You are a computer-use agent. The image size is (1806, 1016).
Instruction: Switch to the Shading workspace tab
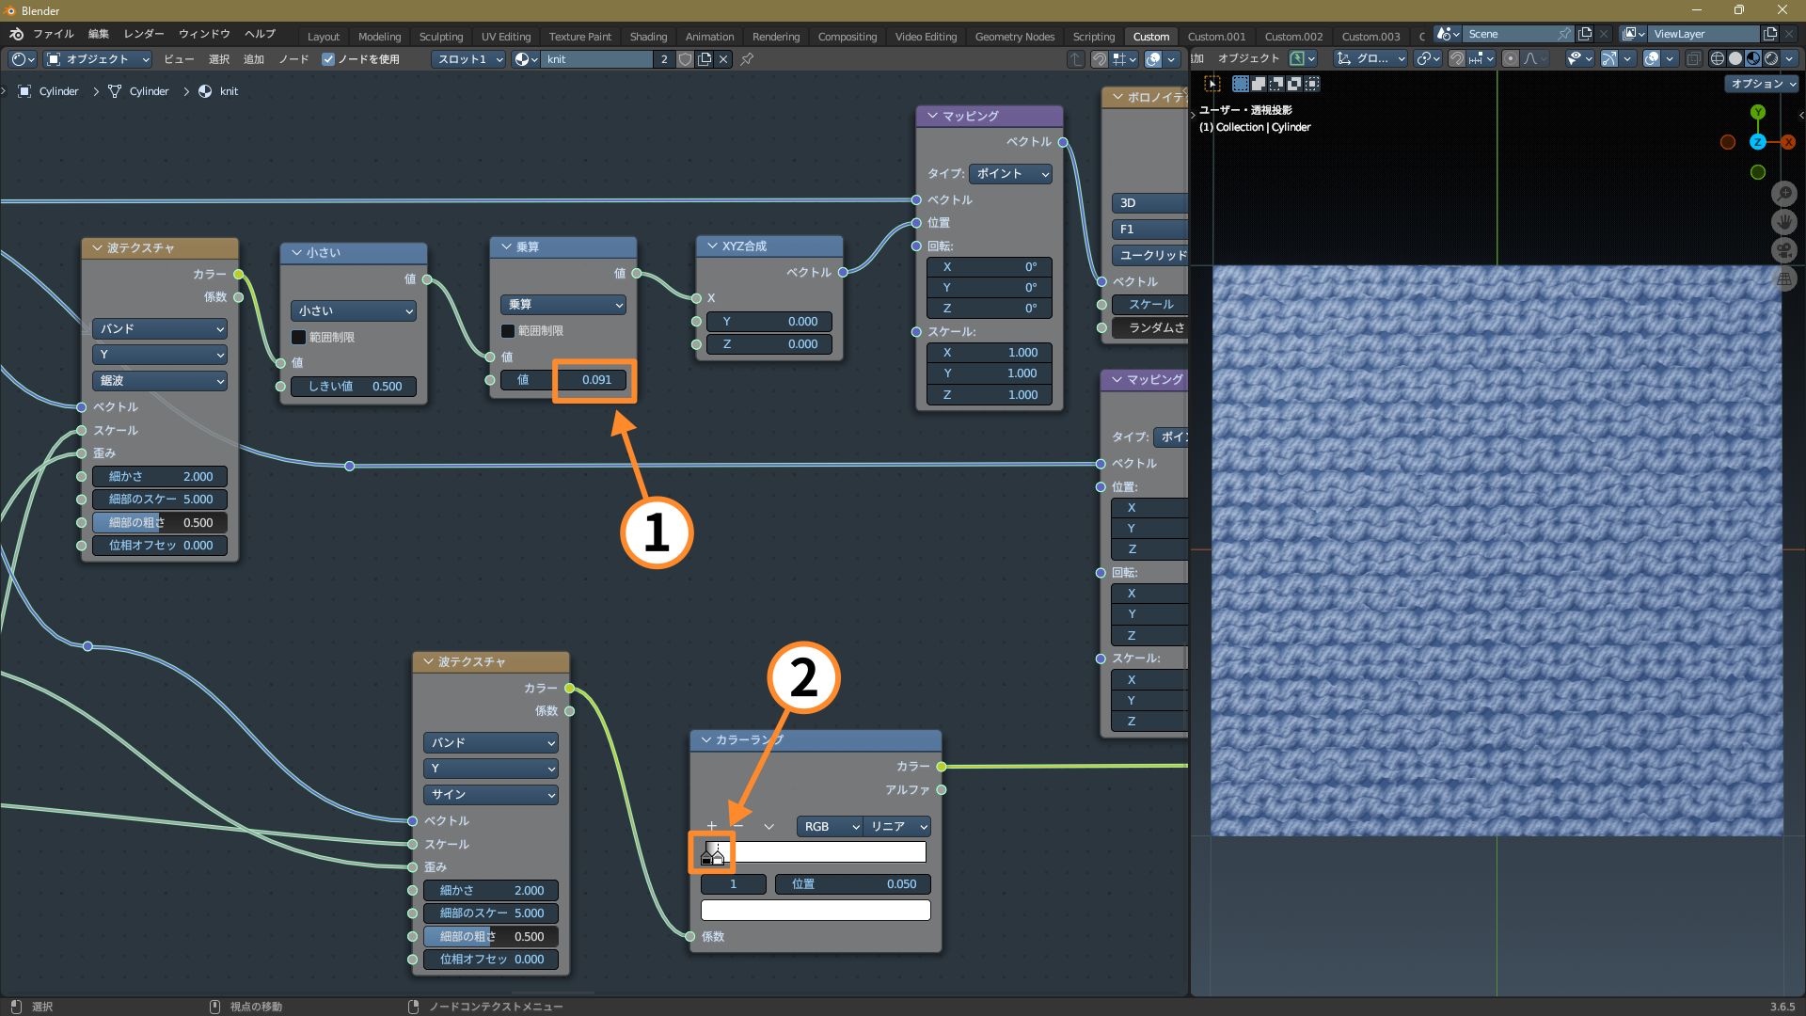coord(648,37)
